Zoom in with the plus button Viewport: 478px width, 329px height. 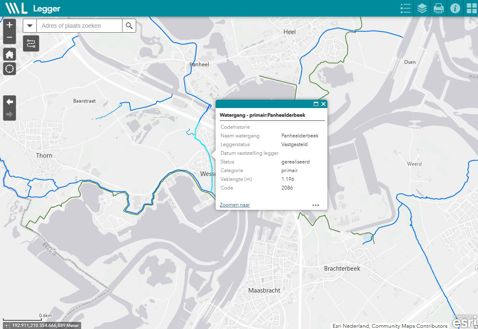[x=9, y=25]
